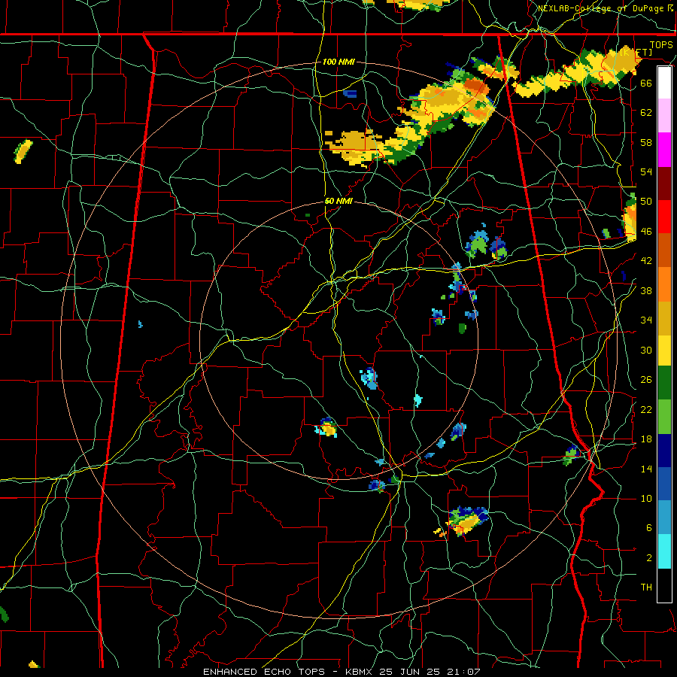Click the 'NEXLAB-College of DuPage' credit text
Image resolution: width=677 pixels, height=677 pixels.
point(601,8)
